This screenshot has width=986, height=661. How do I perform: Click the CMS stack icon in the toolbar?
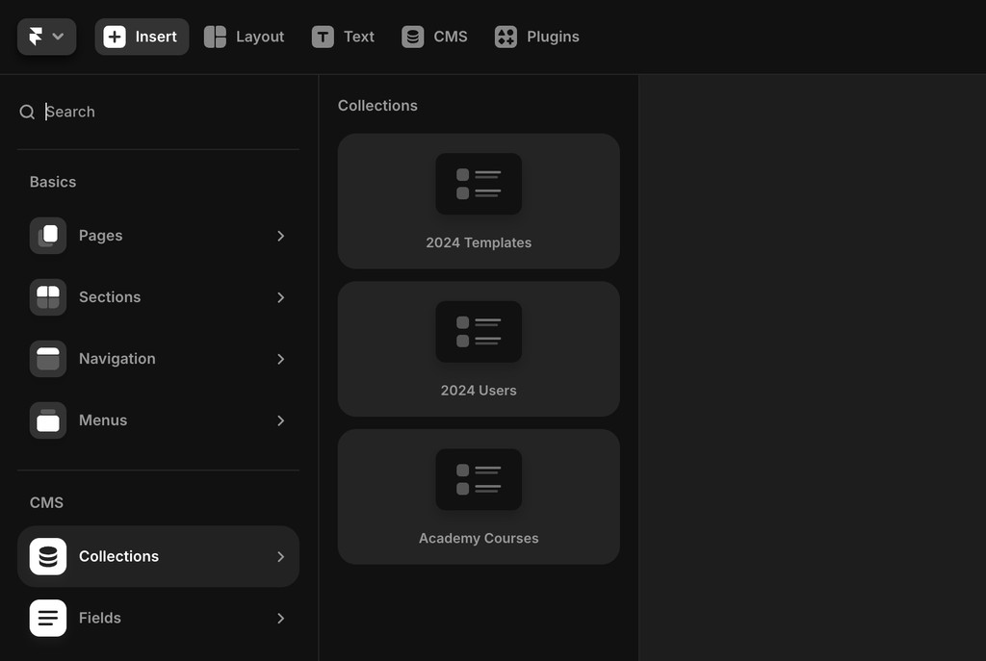point(412,36)
